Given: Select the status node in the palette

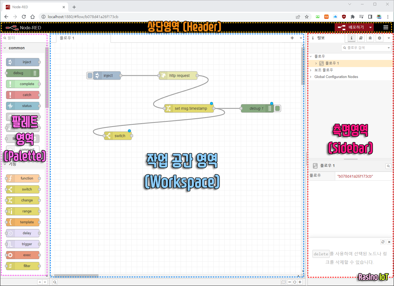Looking at the screenshot, I should pos(23,106).
